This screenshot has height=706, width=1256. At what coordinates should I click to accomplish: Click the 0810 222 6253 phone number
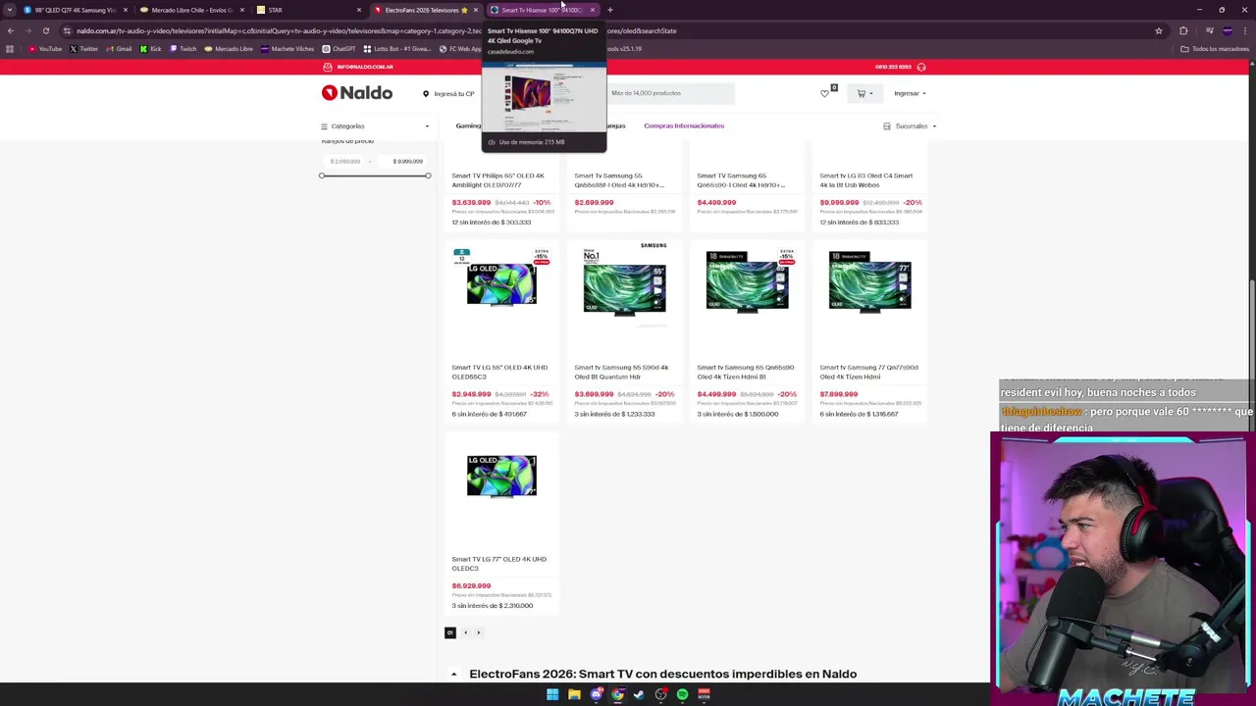pyautogui.click(x=893, y=67)
